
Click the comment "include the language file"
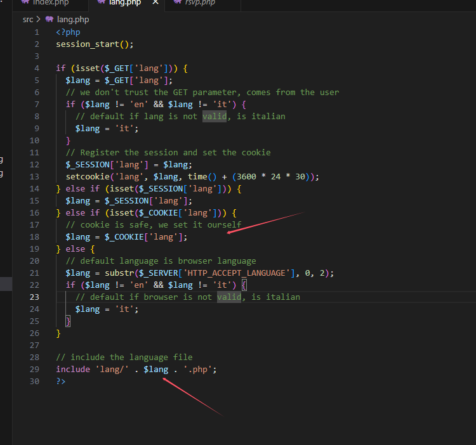click(124, 358)
